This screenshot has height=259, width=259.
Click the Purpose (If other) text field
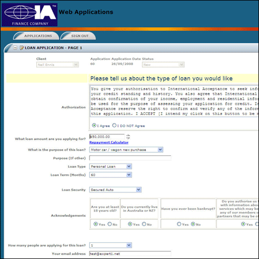[x=130, y=158]
